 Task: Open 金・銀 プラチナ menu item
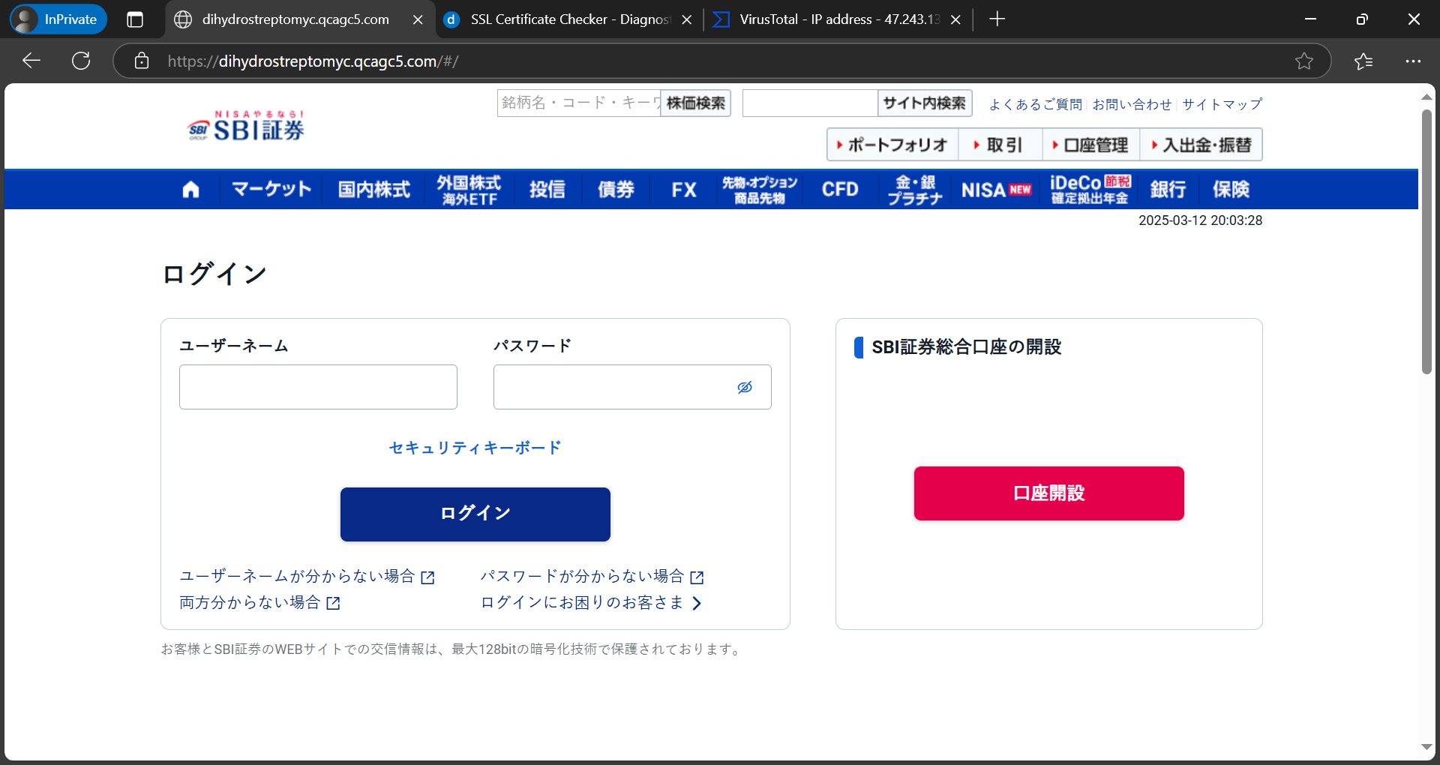pos(915,190)
